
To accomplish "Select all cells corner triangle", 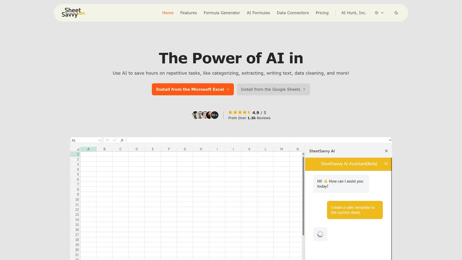I will point(77,149).
